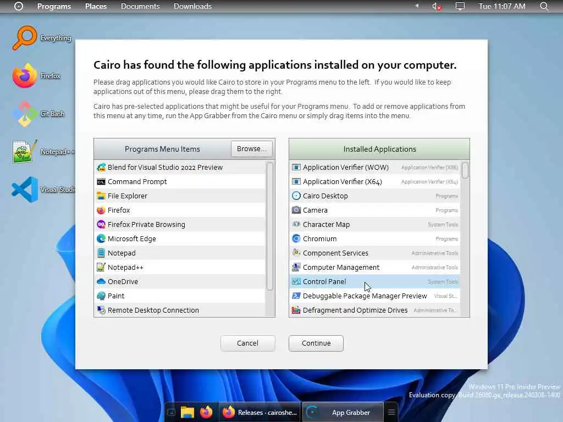Select the File Explorer icon in list
The image size is (563, 422).
tap(101, 196)
